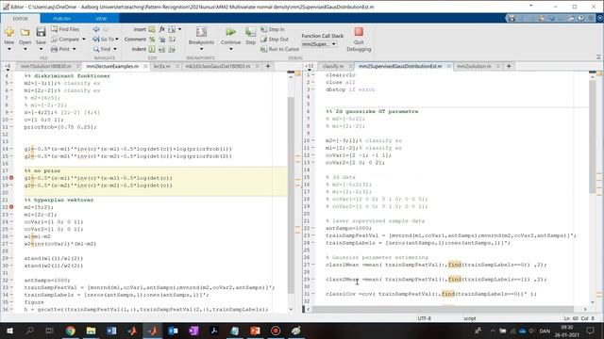Click the Compare files button
604x339 pixels.
tap(65, 40)
